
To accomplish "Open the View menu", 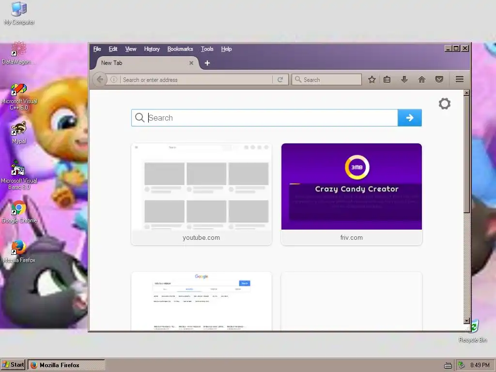I will tap(131, 49).
